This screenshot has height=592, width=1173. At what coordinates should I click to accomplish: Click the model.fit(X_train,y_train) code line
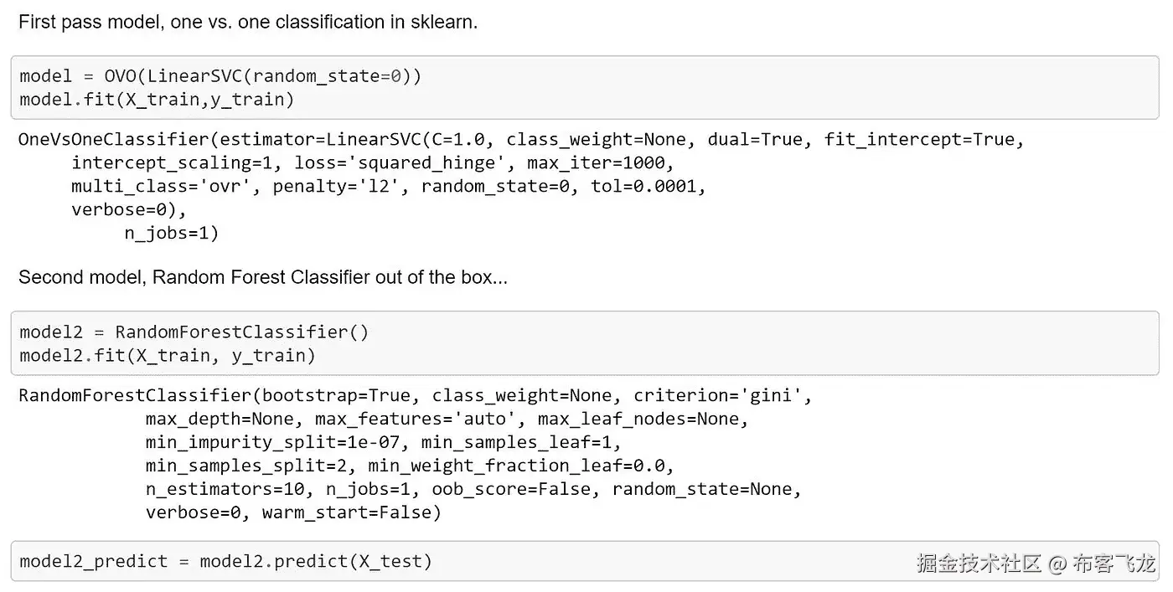tap(157, 100)
